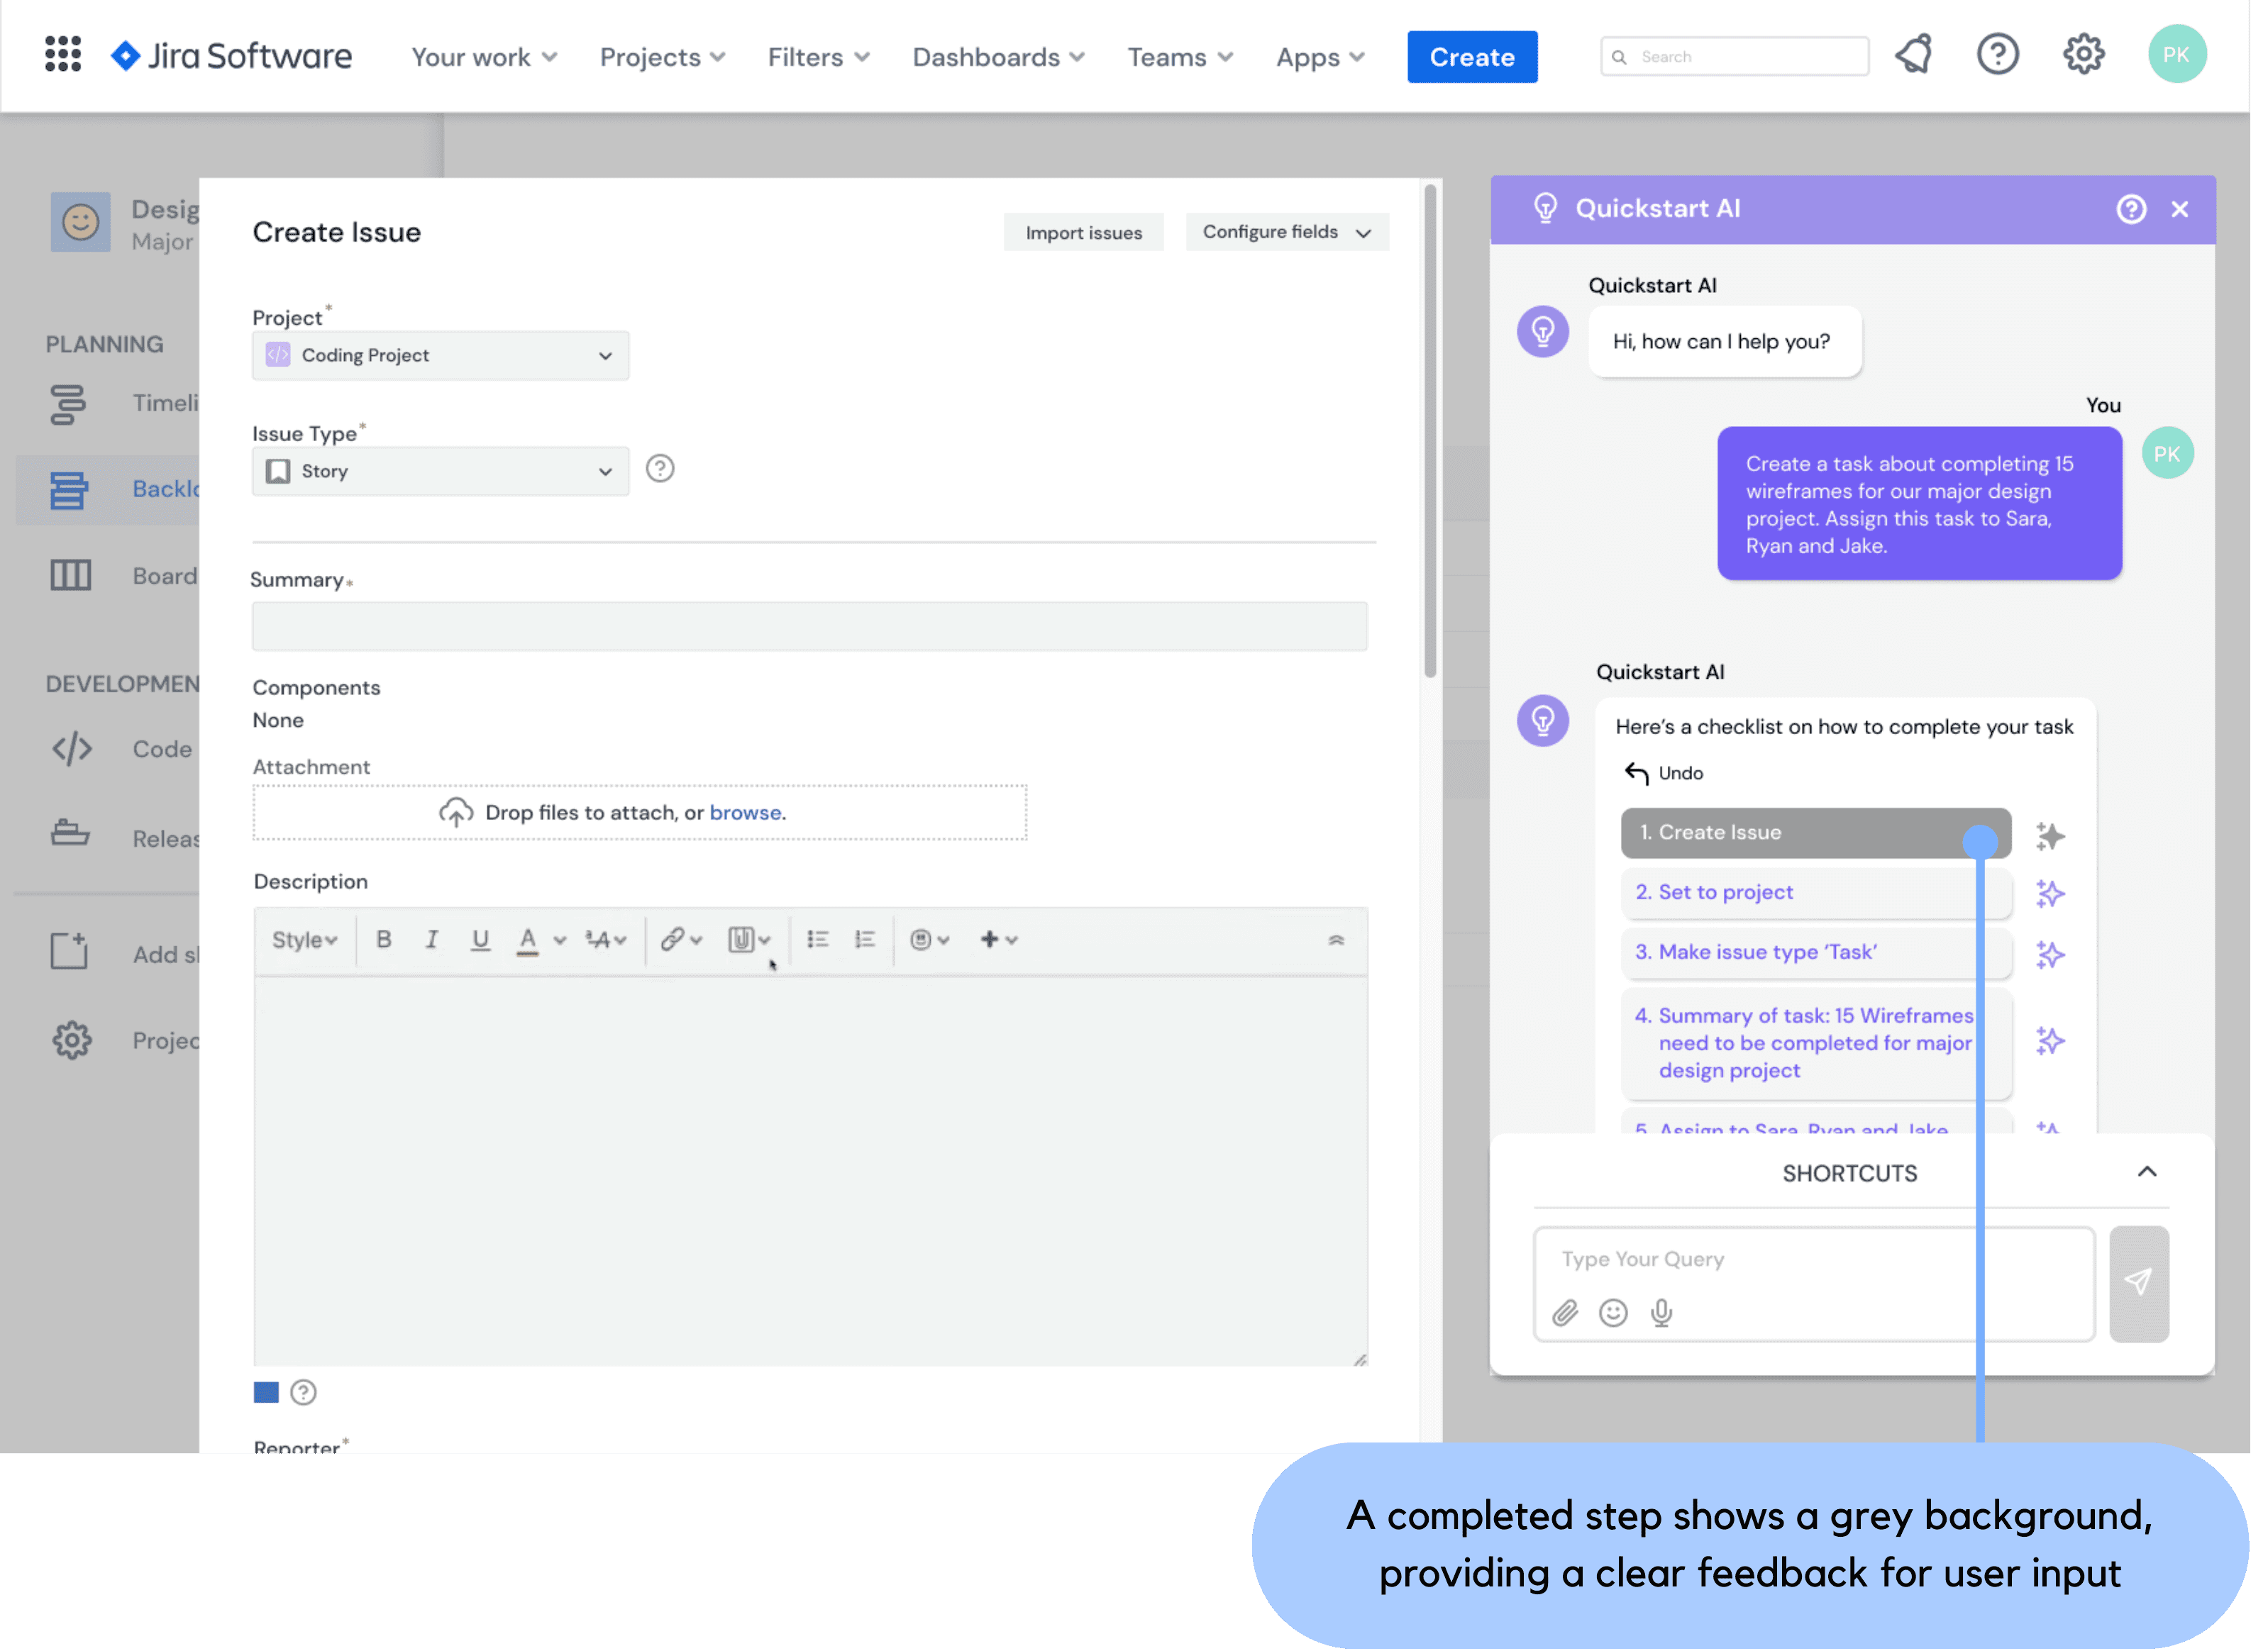Open the Apps menu
Screen dimensions: 2268x1651
tap(1320, 57)
